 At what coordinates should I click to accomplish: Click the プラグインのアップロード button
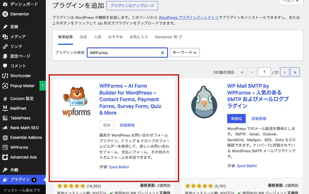click(132, 6)
